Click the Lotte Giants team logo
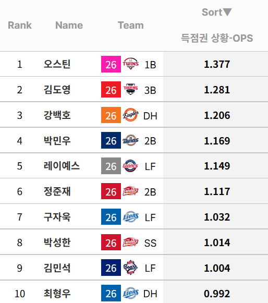This screenshot has width=268, height=303. (x=130, y=166)
